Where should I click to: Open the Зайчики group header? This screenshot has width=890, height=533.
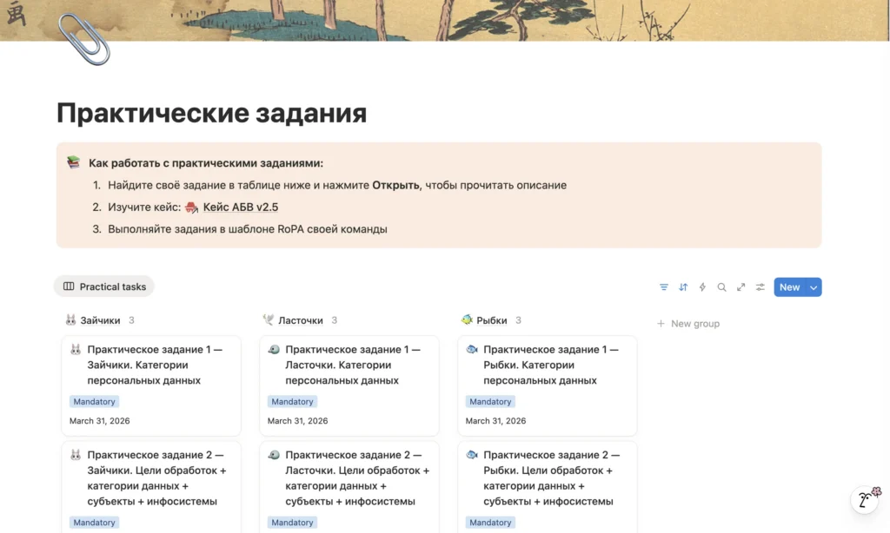pyautogui.click(x=100, y=320)
